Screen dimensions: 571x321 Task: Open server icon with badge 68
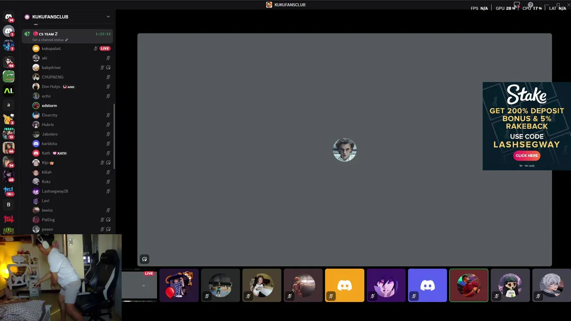point(8,176)
